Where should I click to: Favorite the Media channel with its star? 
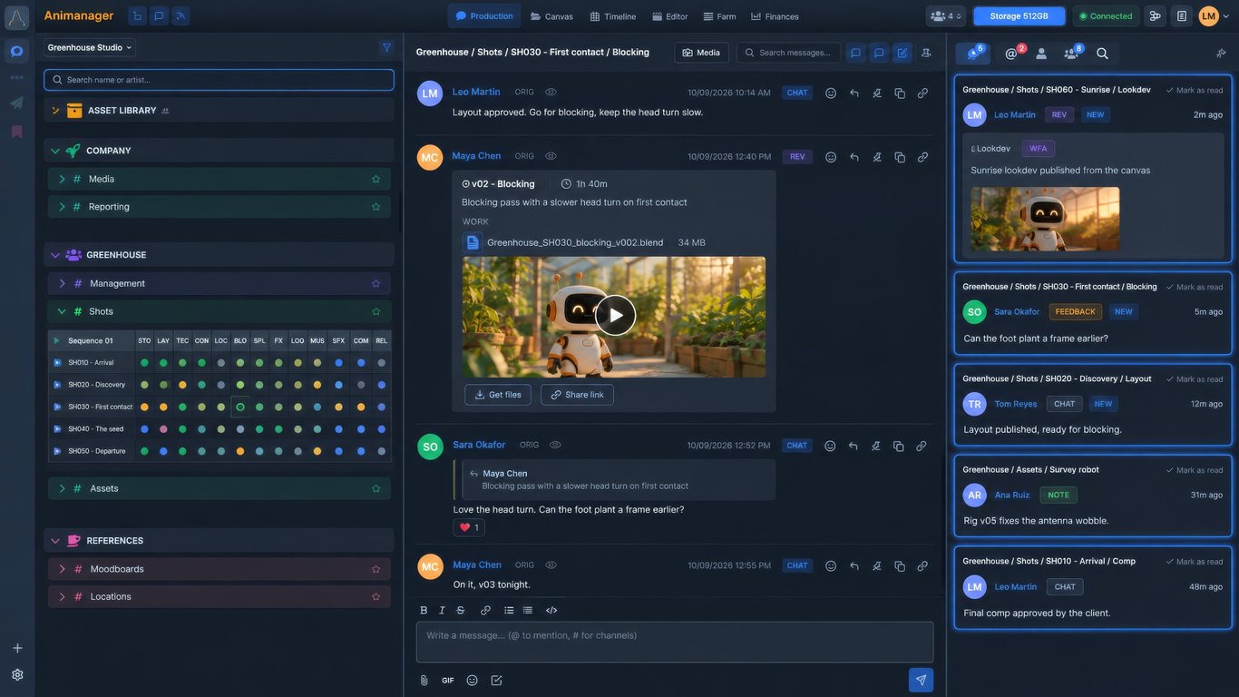click(x=376, y=179)
